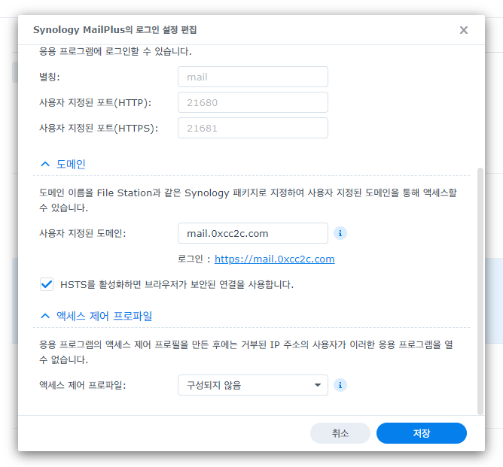Disable the HSTS checkbox
Image resolution: width=503 pixels, height=467 pixels.
pyautogui.click(x=47, y=284)
